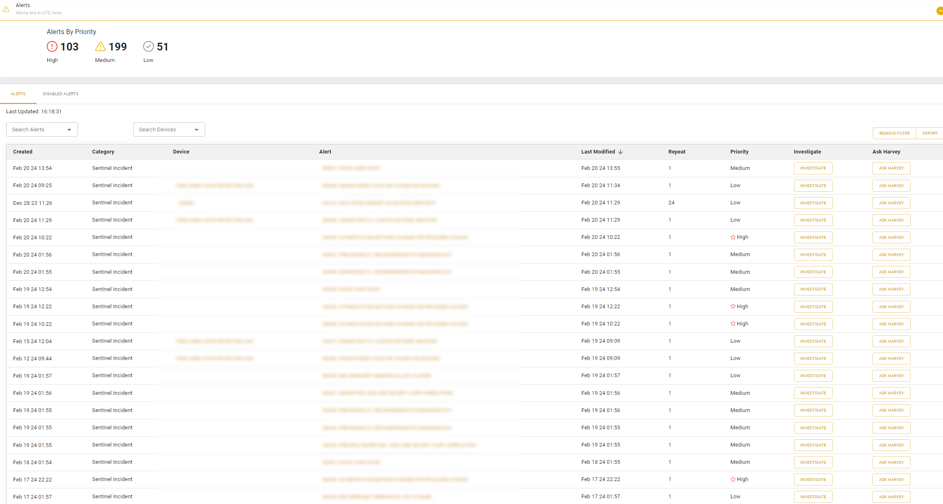Click the Low priority check icon showing 51

pos(148,46)
